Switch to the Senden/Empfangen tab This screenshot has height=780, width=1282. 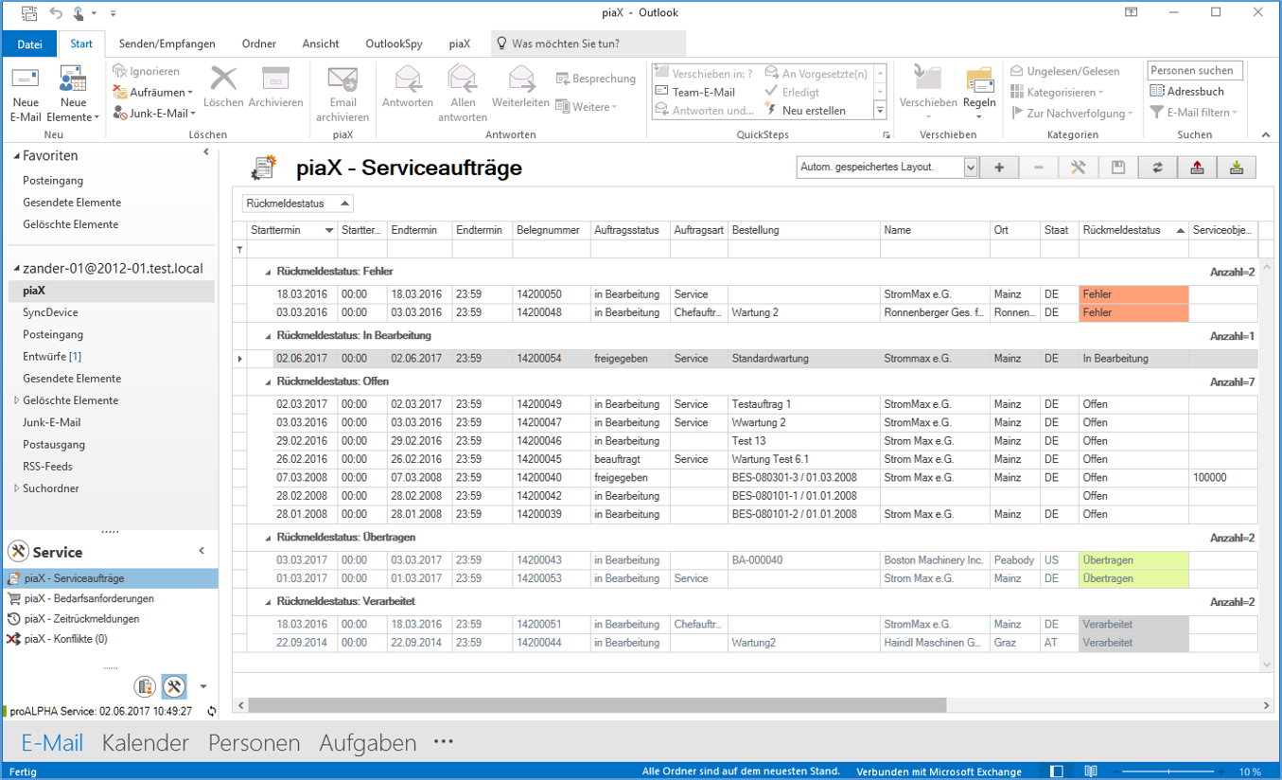[x=167, y=44]
